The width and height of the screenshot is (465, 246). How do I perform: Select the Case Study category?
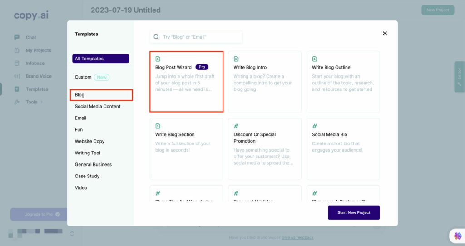(87, 176)
